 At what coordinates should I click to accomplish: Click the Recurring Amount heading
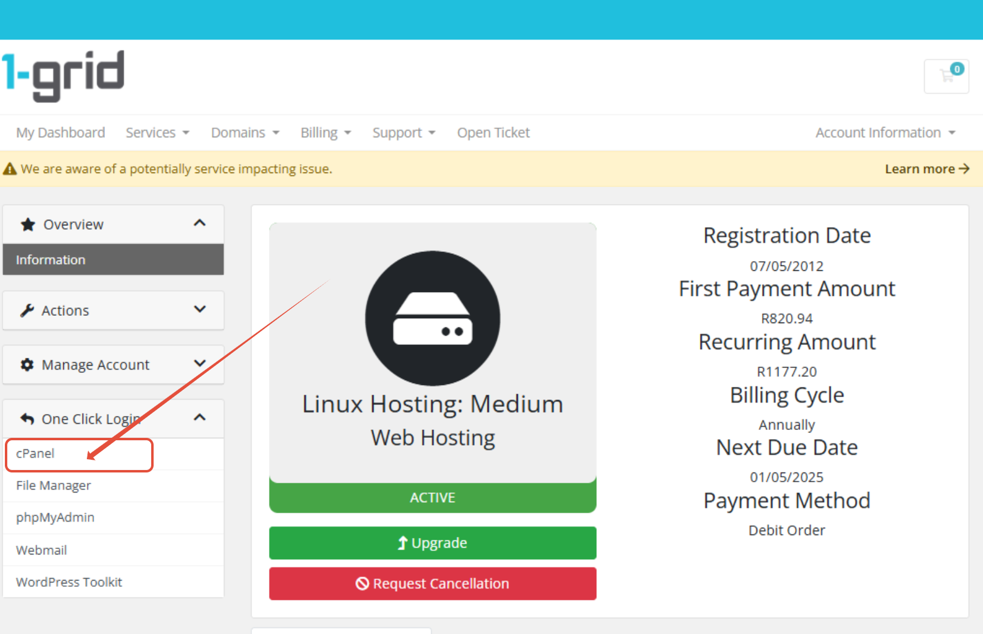(787, 343)
